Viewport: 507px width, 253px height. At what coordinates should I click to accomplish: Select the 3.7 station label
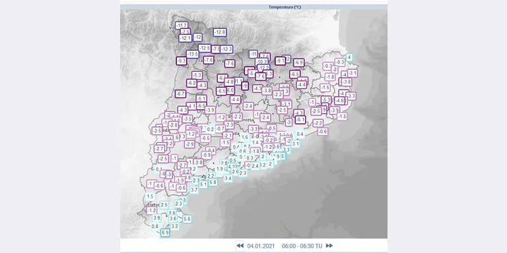pos(194,190)
